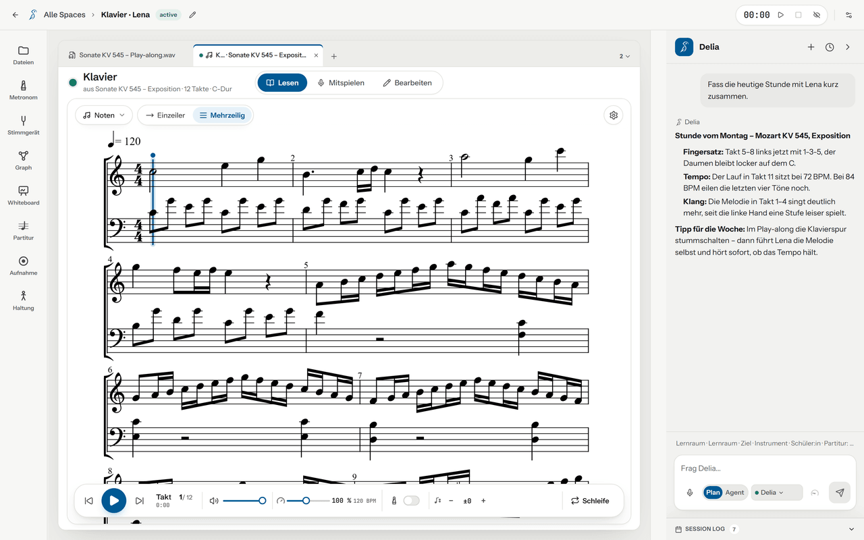Viewport: 864px width, 540px height.
Task: Click the Schleife loop button
Action: tap(590, 501)
